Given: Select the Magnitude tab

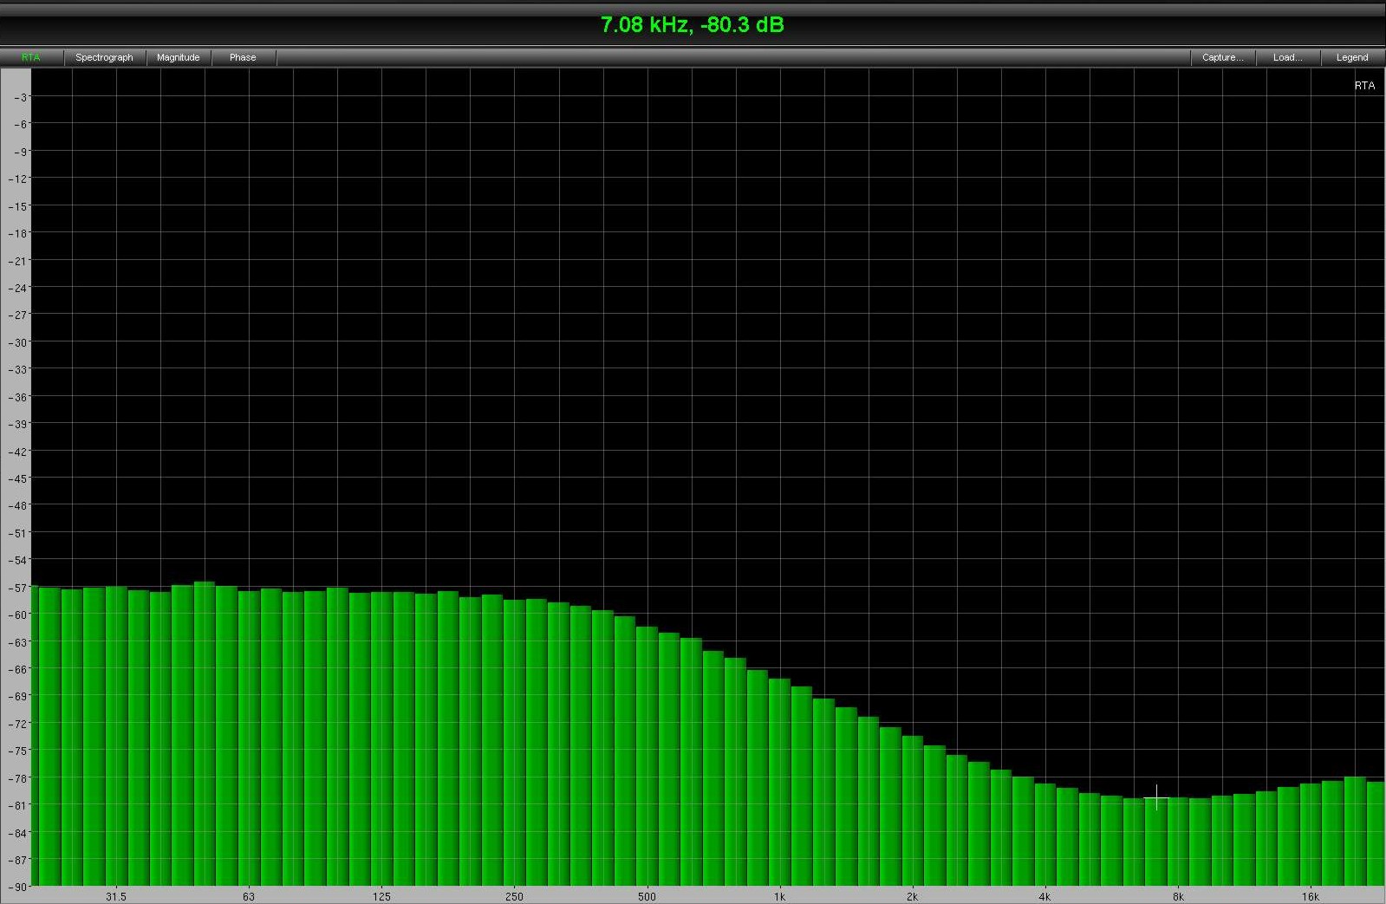Looking at the screenshot, I should tap(178, 57).
